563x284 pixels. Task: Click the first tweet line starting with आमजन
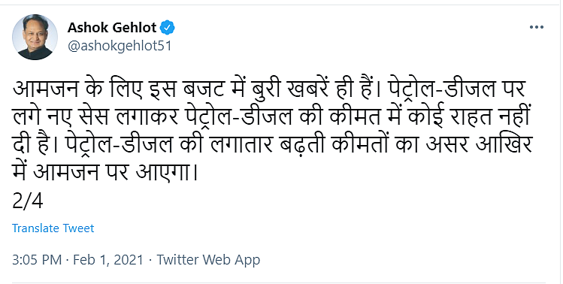coord(269,90)
